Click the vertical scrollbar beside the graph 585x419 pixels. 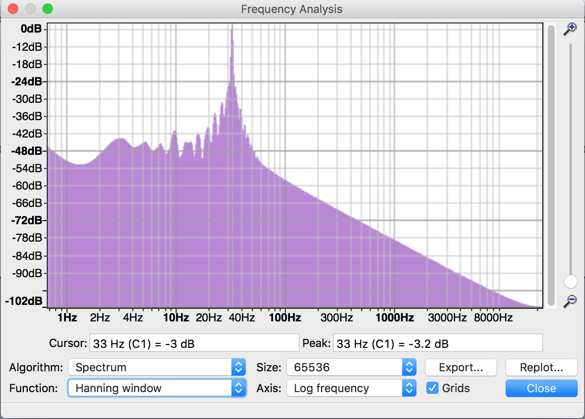tap(551, 166)
